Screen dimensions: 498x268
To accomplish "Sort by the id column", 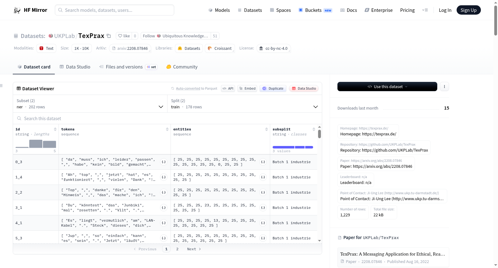I will 55,129.
